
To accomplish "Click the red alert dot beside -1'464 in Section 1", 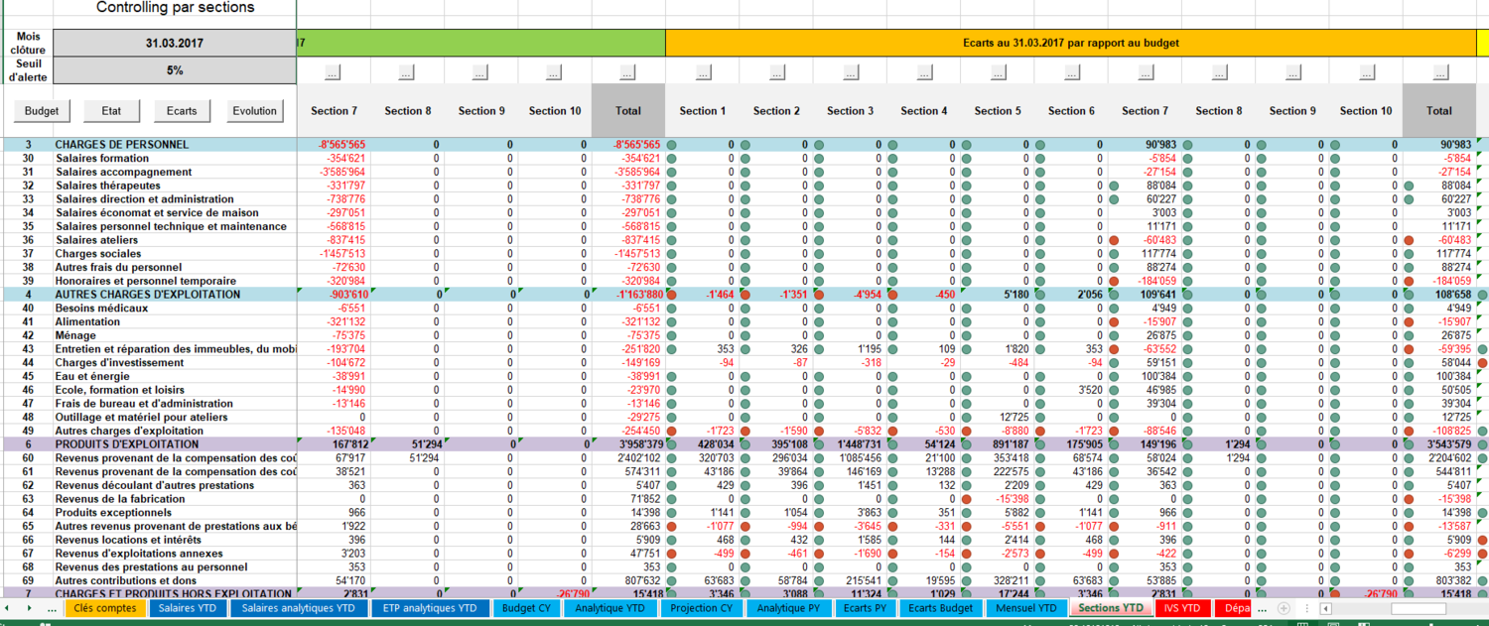I will (672, 295).
